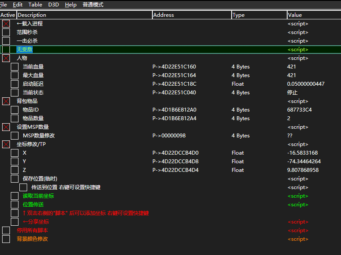Screen dimensions: 341x255
Task: Open the Table menu
Action: pos(35,5)
